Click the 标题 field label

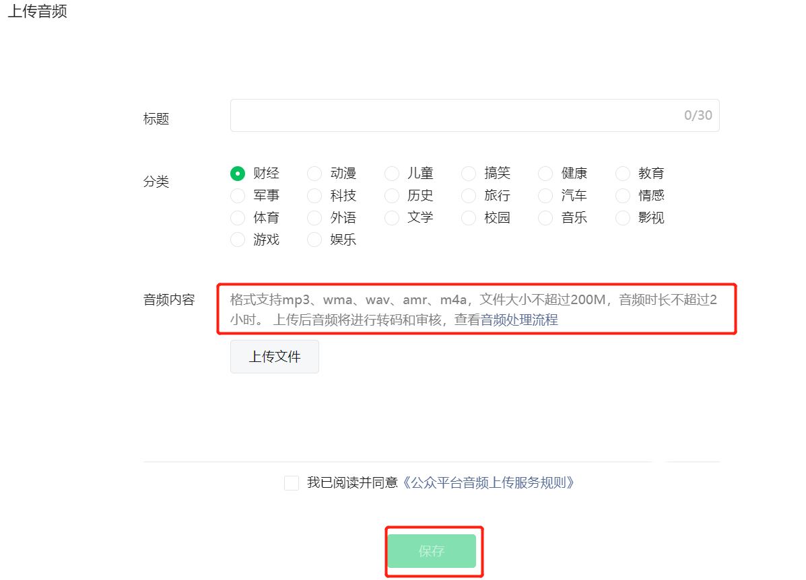156,119
